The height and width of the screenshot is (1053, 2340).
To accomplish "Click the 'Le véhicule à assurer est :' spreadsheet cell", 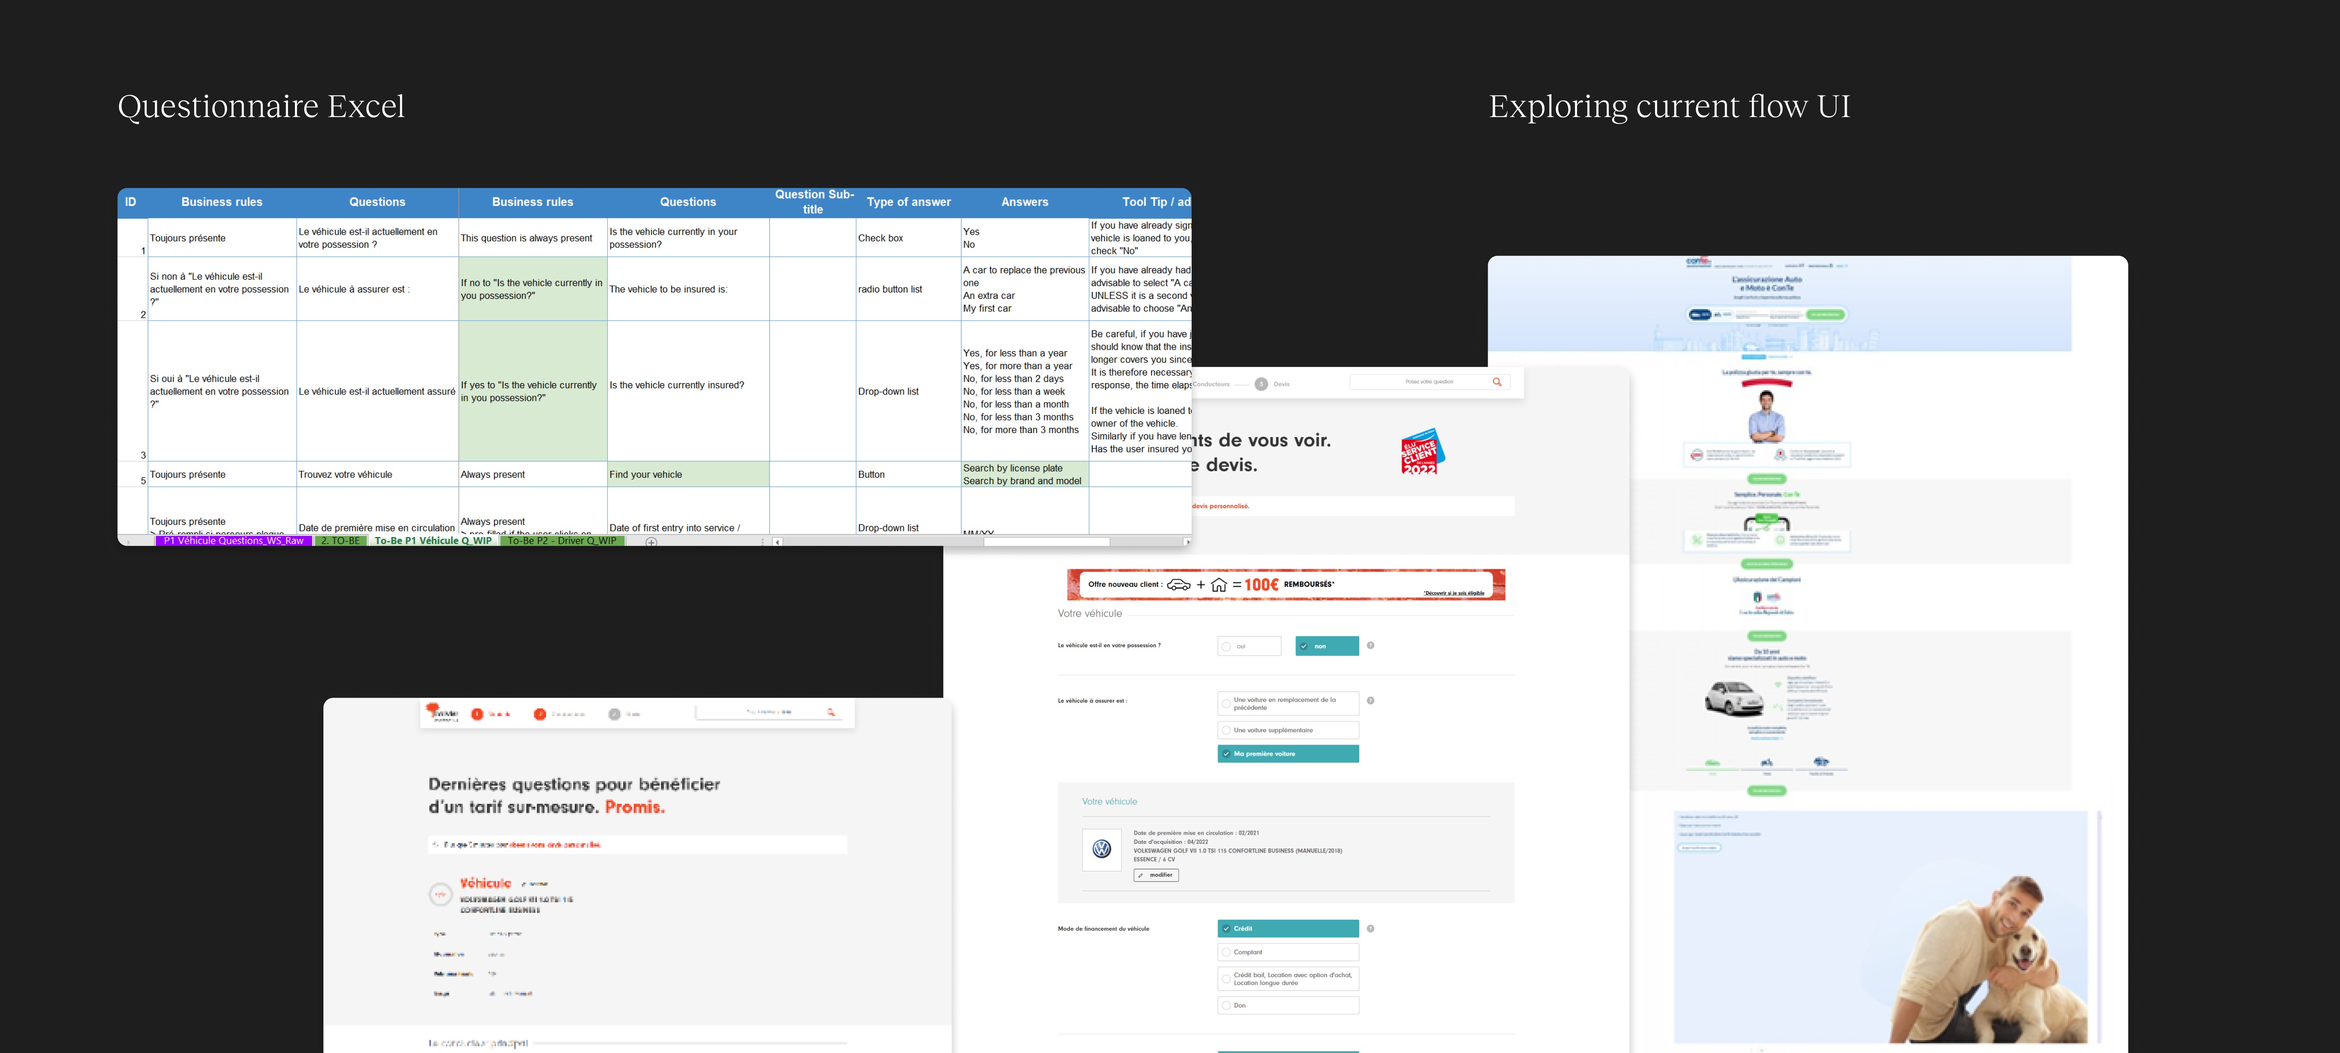I will (378, 289).
